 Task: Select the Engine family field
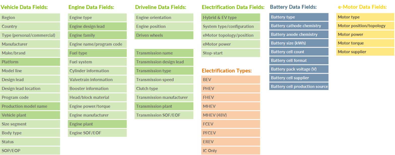[x=97, y=35]
